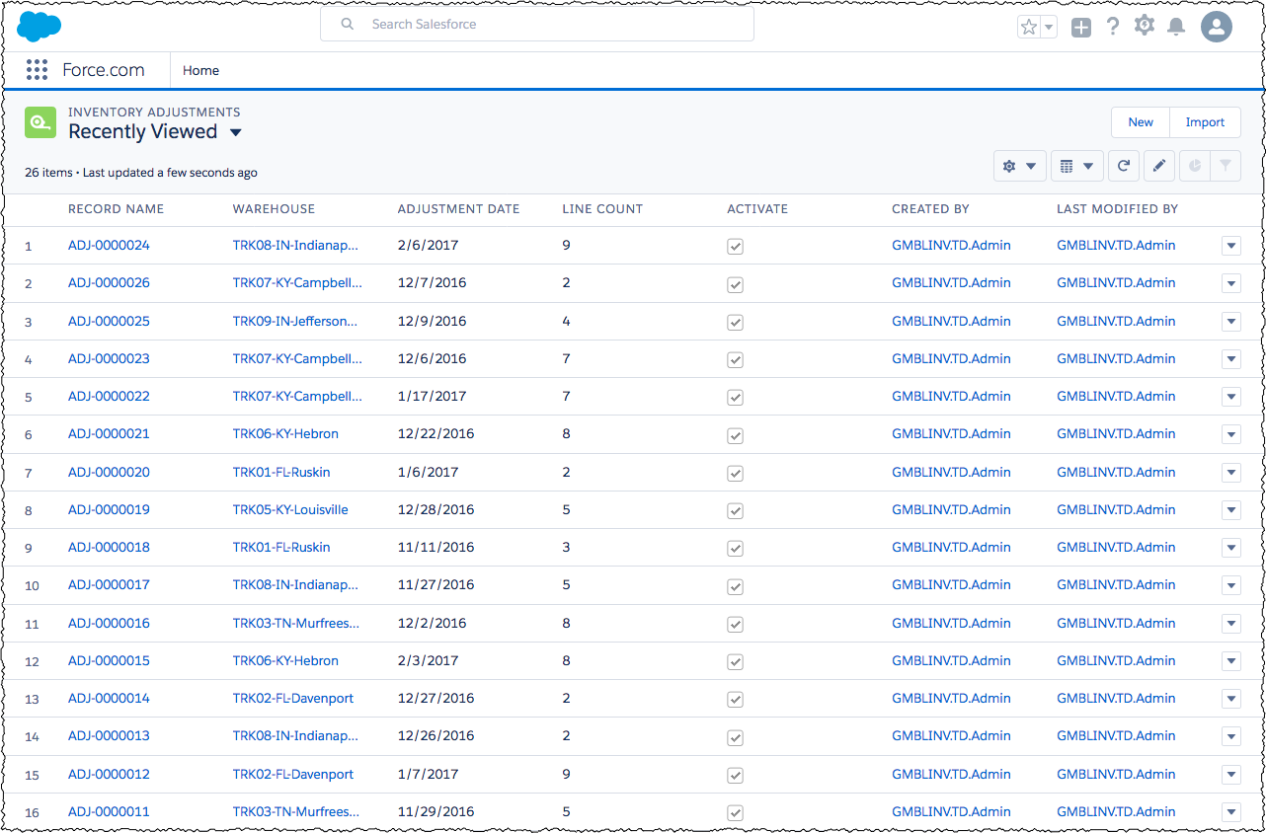Click the Salesforce cloud logo
The width and height of the screenshot is (1266, 833).
[x=40, y=27]
